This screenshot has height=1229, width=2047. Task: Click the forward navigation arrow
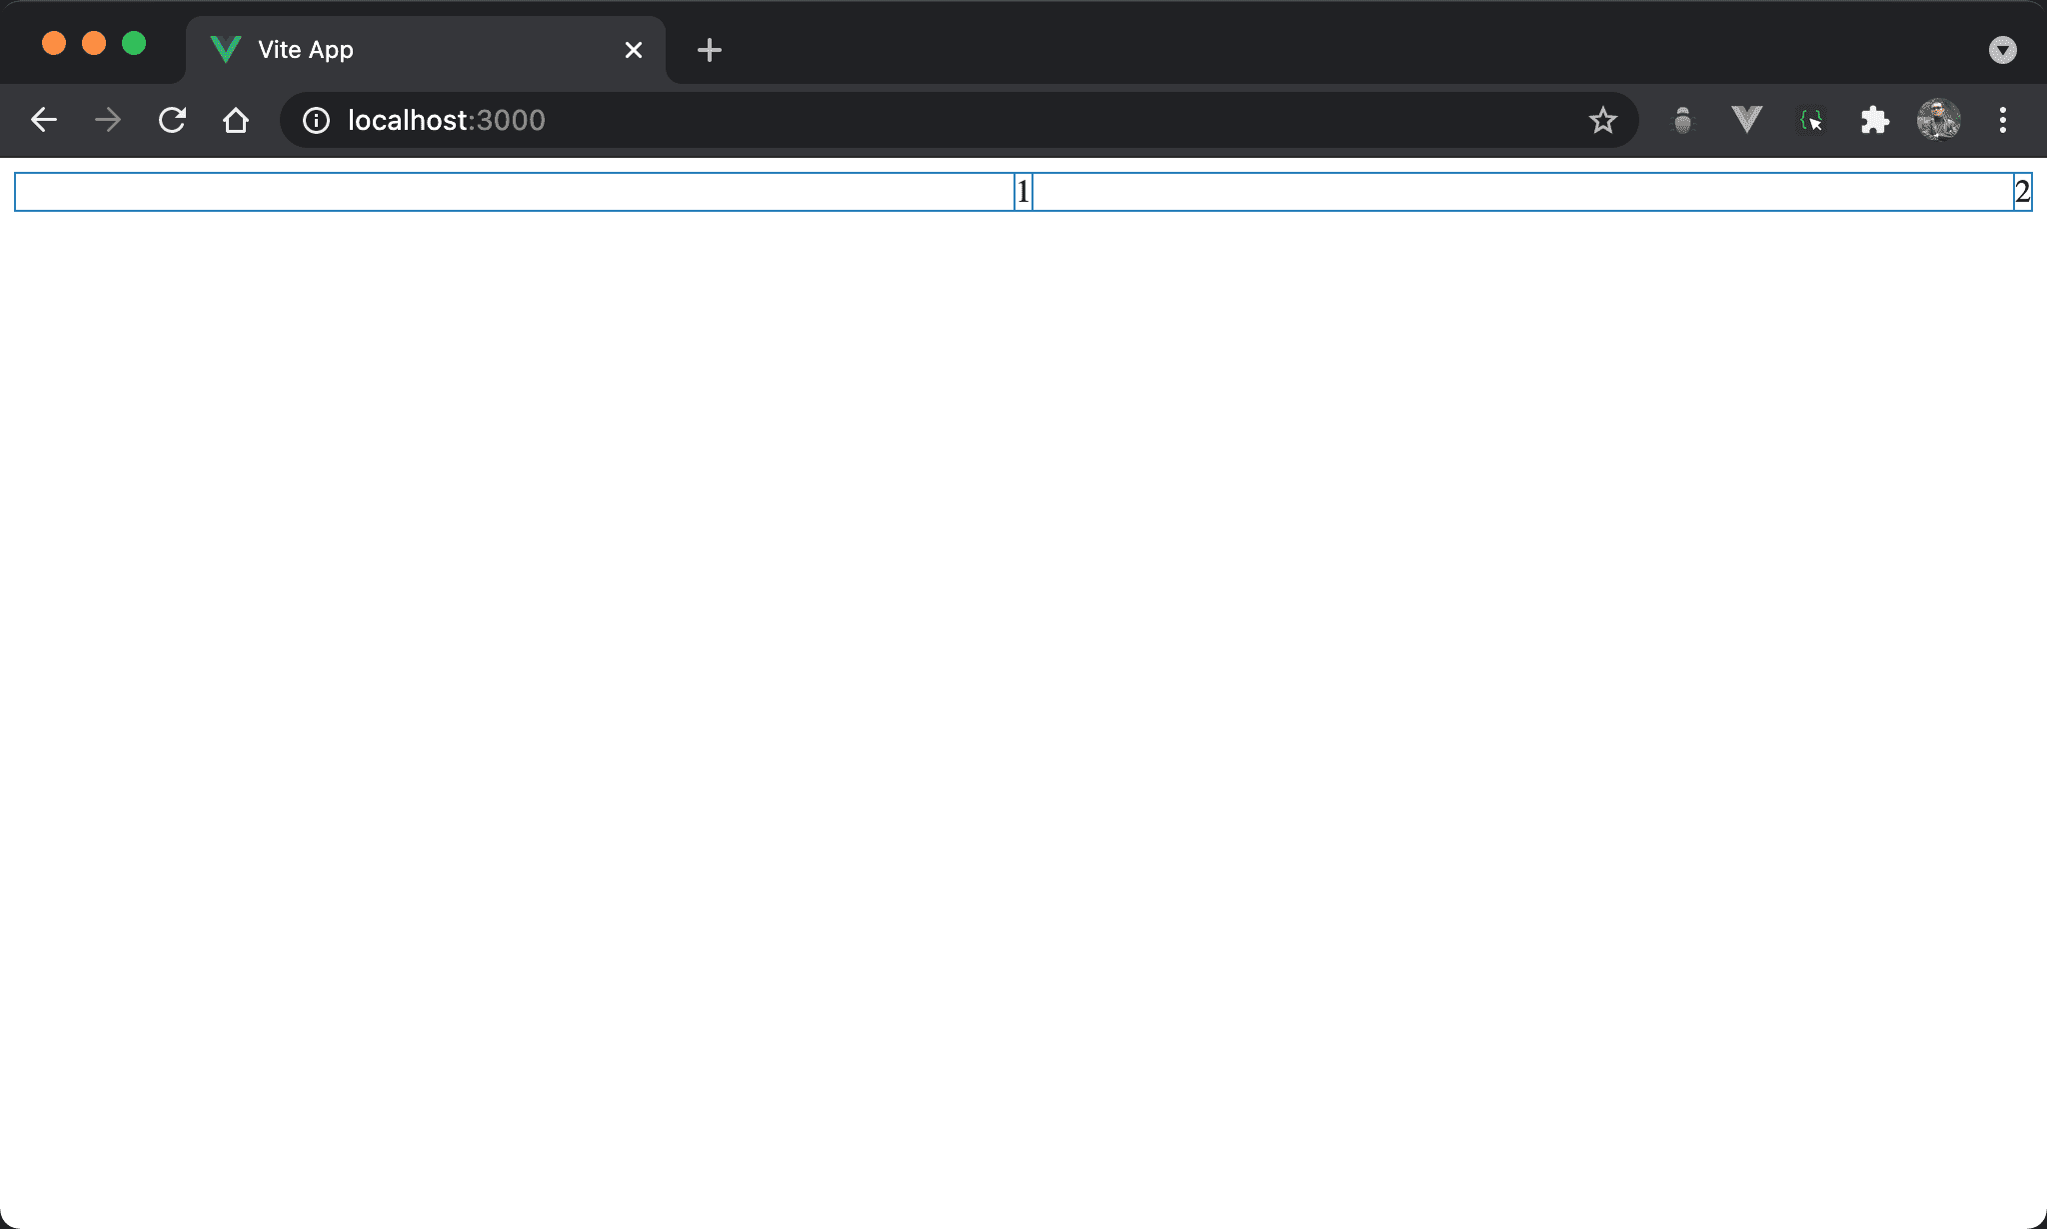coord(108,121)
